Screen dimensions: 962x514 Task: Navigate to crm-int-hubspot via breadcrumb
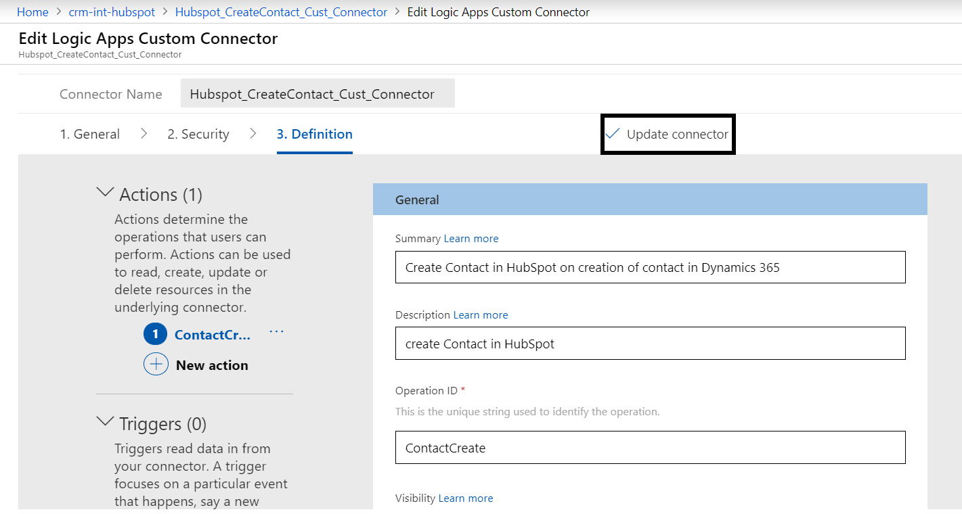pyautogui.click(x=112, y=11)
